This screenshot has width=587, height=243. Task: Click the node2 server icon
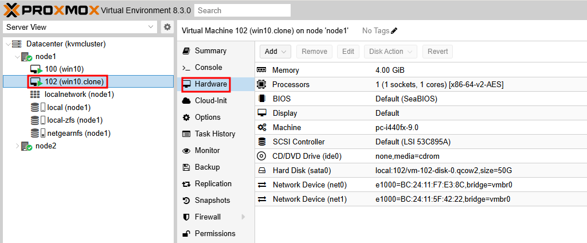coord(26,146)
